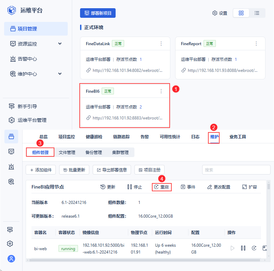Switch to the 维护 tab
The width and height of the screenshot is (274, 271).
pos(214,137)
